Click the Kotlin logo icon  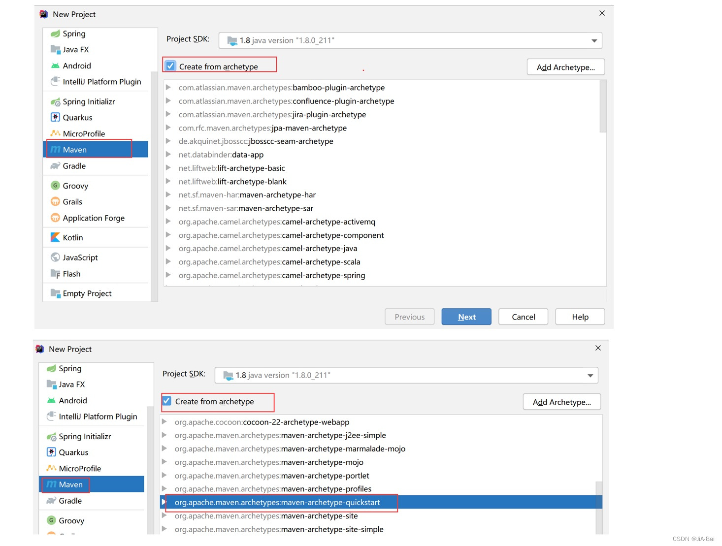[x=55, y=237]
